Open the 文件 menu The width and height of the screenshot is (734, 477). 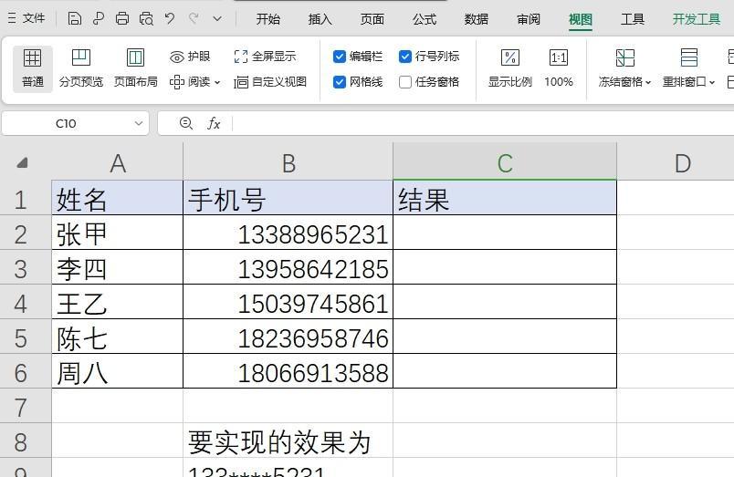pyautogui.click(x=26, y=19)
